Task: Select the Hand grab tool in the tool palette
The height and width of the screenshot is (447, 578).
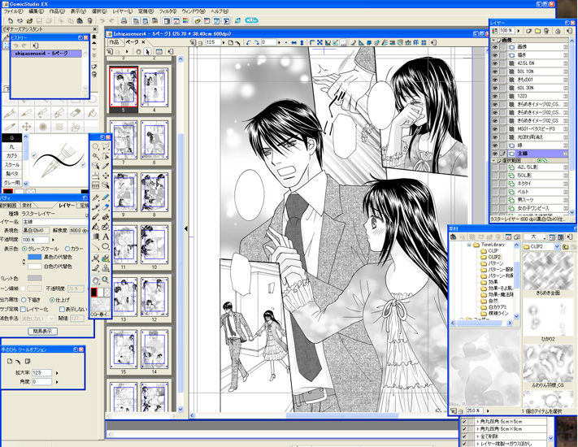Action: click(95, 280)
